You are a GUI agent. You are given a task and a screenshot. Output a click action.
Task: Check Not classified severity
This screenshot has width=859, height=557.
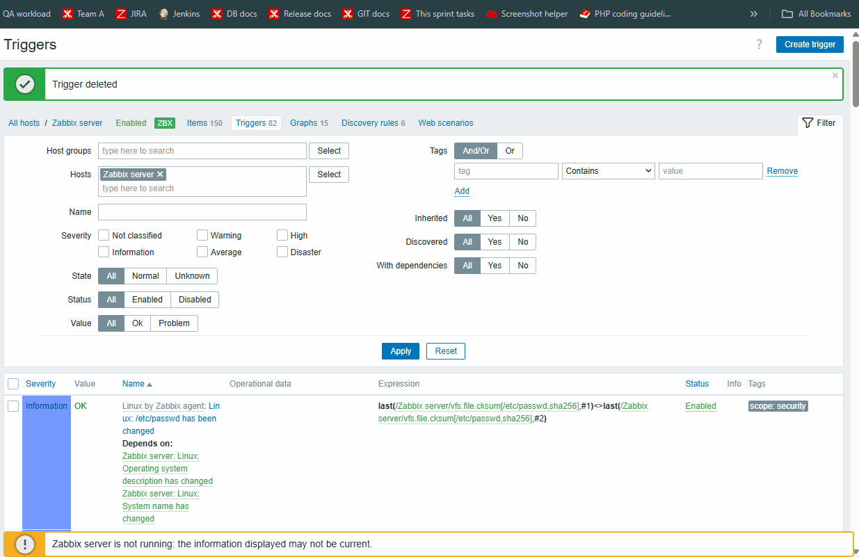click(x=104, y=236)
